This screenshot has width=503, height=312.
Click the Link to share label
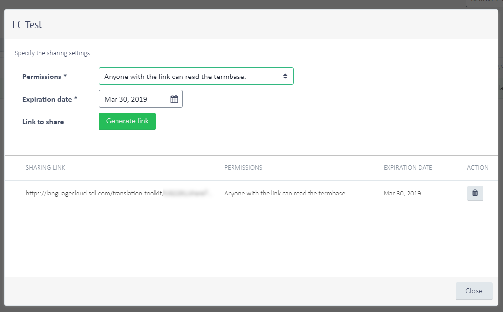(x=43, y=122)
